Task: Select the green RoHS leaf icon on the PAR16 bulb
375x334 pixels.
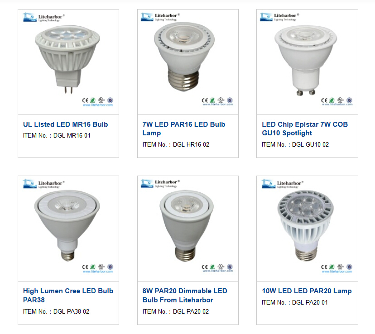Action: 213,100
